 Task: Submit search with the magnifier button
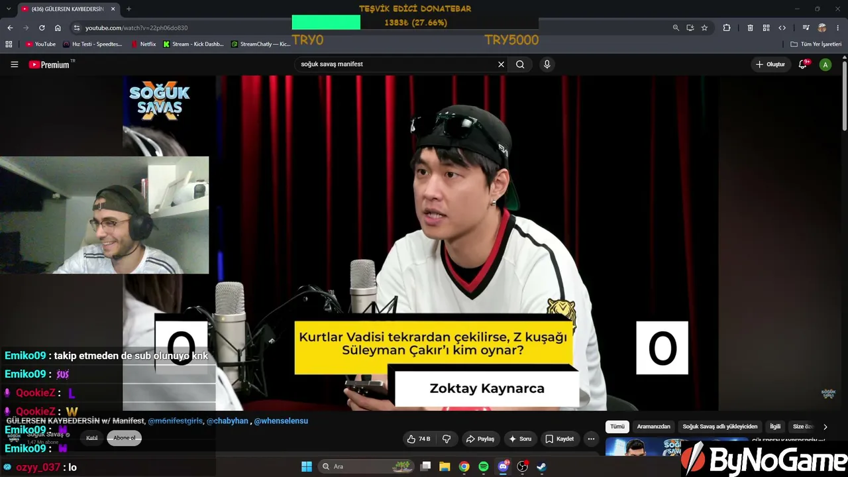pyautogui.click(x=520, y=64)
